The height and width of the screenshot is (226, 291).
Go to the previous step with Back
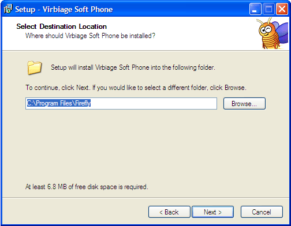[x=169, y=212]
